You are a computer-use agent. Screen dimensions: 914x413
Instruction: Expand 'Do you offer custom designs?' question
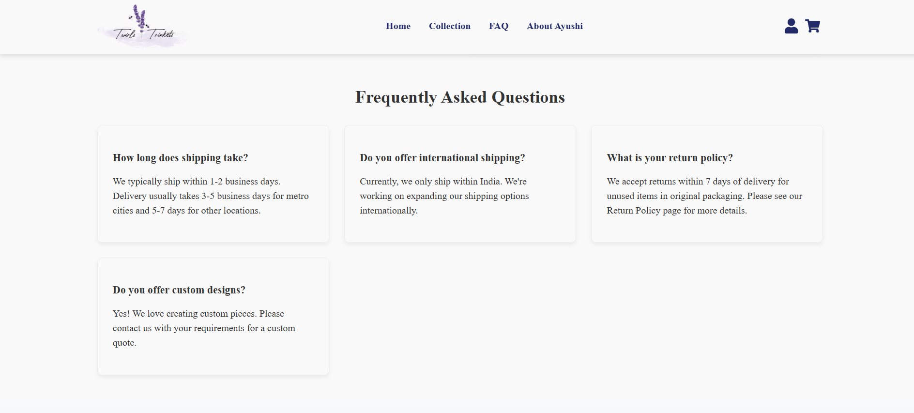coord(179,290)
